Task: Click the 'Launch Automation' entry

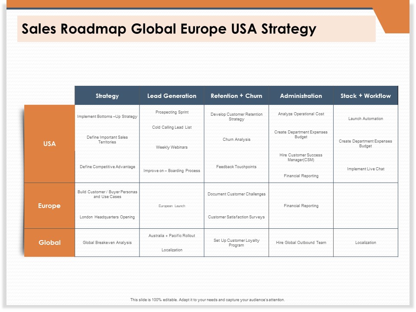Action: point(366,119)
